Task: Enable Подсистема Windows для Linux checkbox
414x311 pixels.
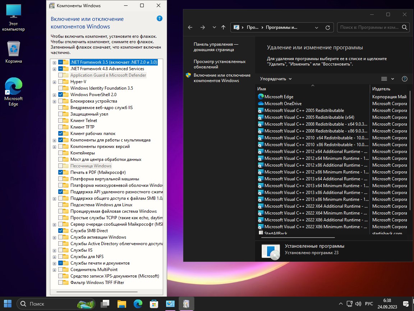Action: point(60,205)
